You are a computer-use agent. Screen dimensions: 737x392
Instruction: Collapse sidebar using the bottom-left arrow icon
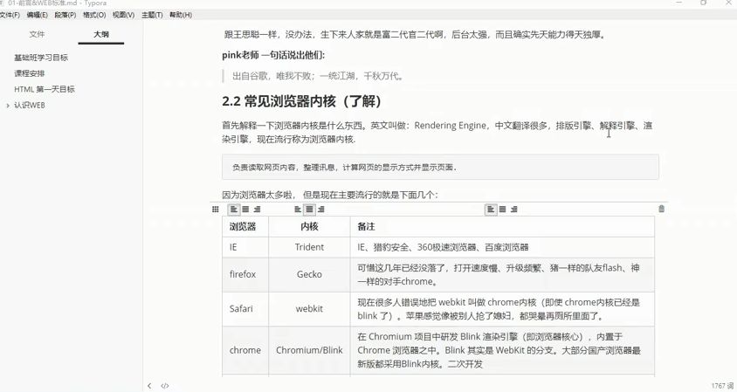pyautogui.click(x=149, y=385)
